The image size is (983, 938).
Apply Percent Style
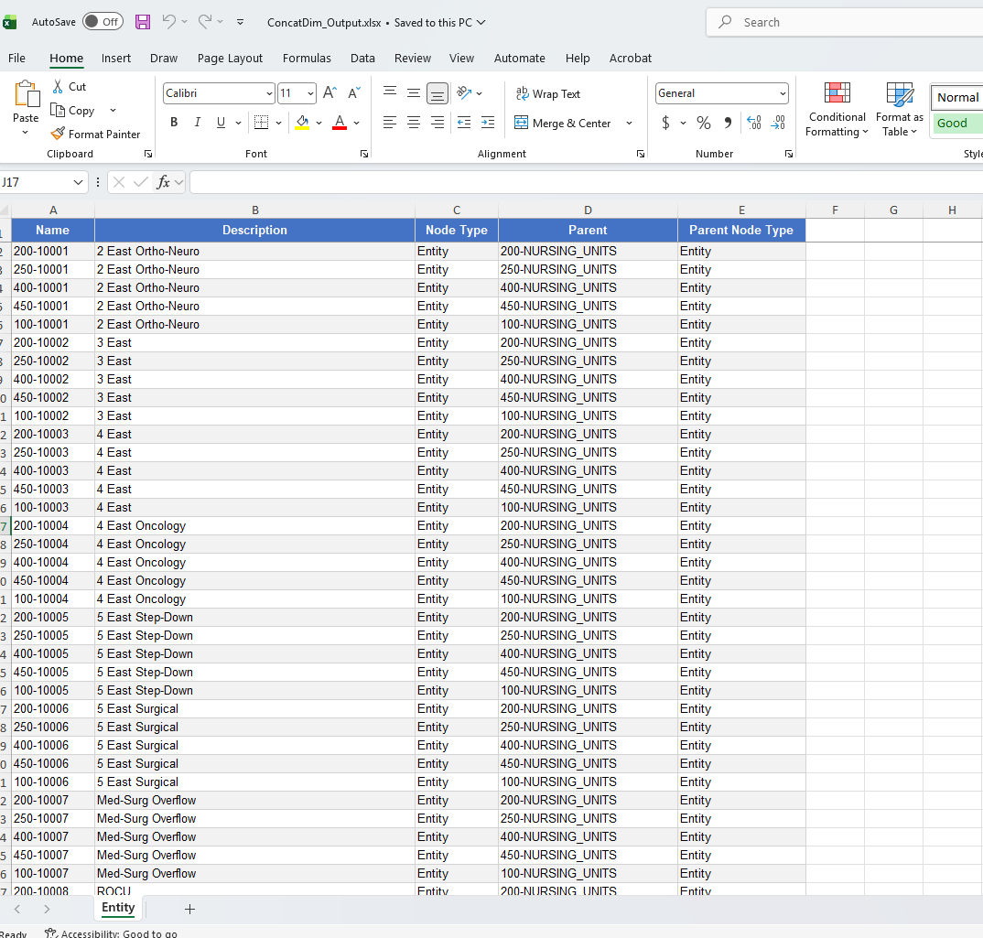click(704, 123)
